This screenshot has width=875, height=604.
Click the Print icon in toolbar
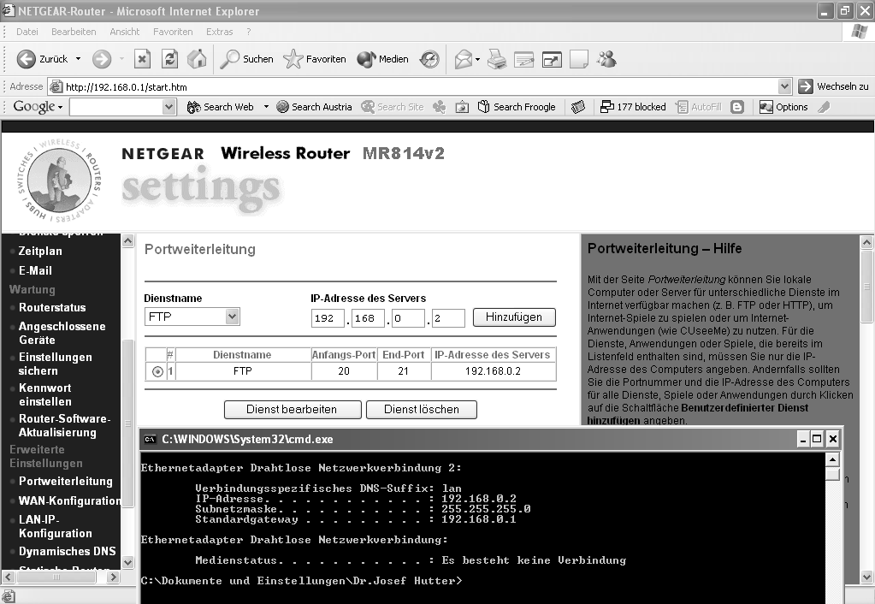(497, 59)
